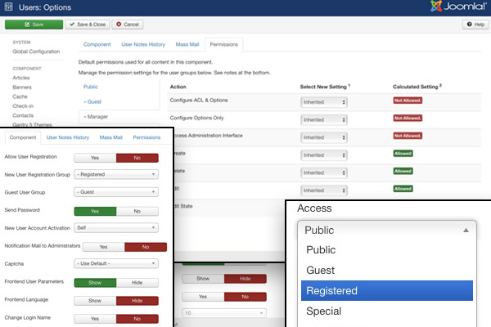491x327 pixels.
Task: Open the Captcha dropdown
Action: 115,263
